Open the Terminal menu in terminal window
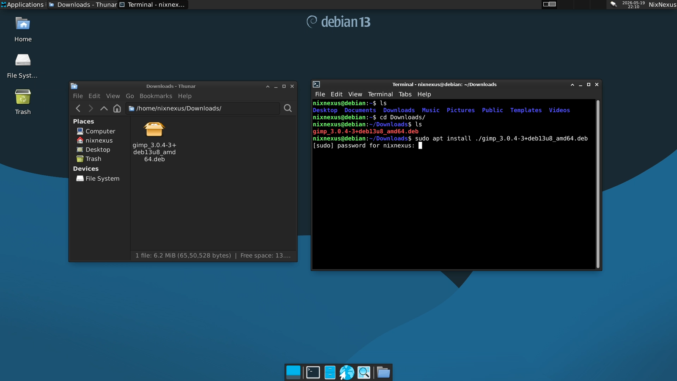The height and width of the screenshot is (381, 677). (x=380, y=94)
